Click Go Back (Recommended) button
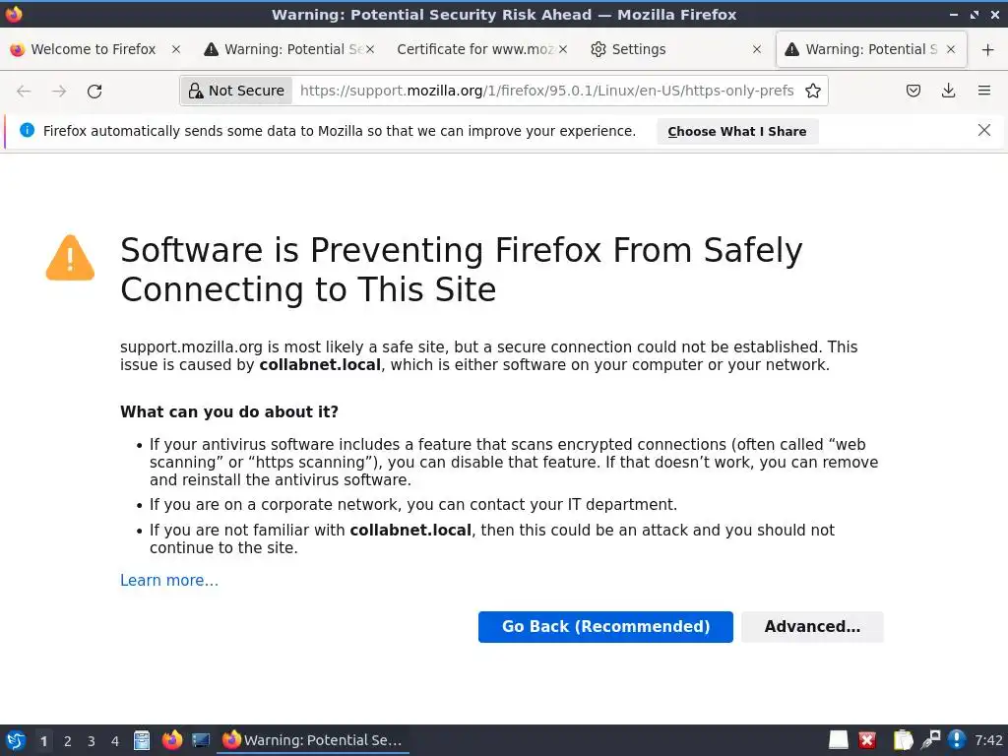The height and width of the screenshot is (756, 1008). click(605, 627)
